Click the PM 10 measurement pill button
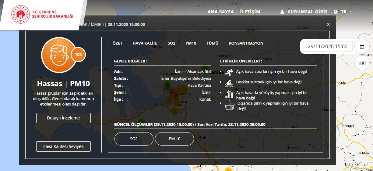The height and width of the screenshot is (171, 373). tap(174, 139)
